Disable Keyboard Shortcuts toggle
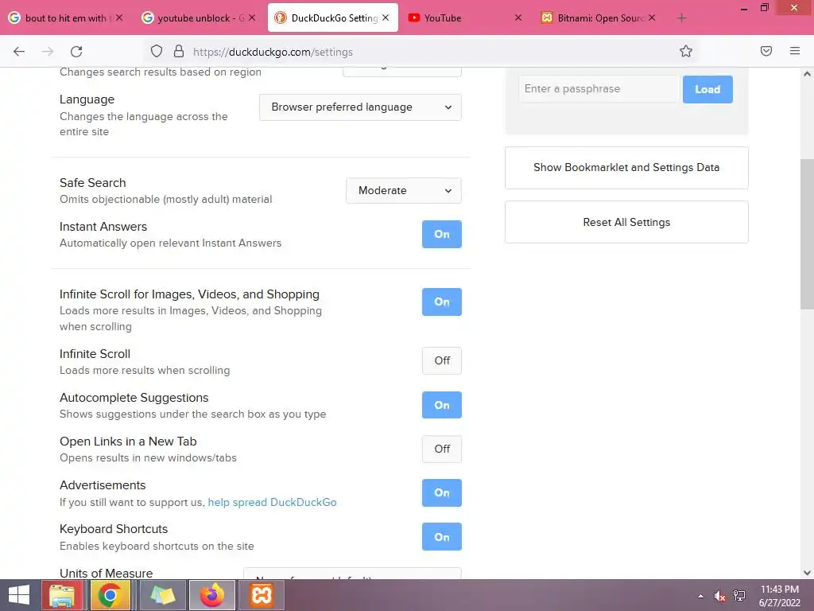Image resolution: width=814 pixels, height=611 pixels. (442, 537)
